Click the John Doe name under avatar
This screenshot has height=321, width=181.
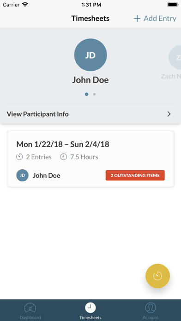point(90,80)
